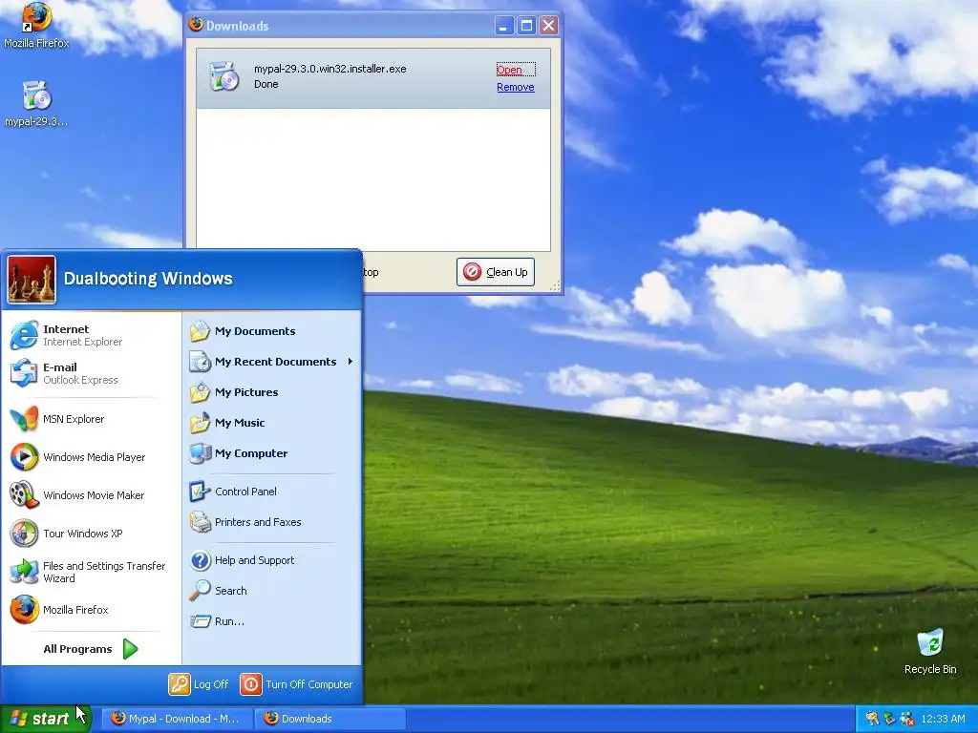
Task: Launch Internet Explorer from Start menu
Action: (x=91, y=335)
